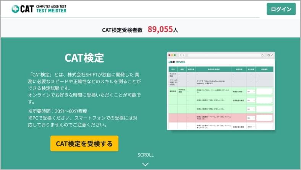301x170 pixels.
Task: Open the OK dropdown in the MY PAGE row
Action: [x=251, y=92]
